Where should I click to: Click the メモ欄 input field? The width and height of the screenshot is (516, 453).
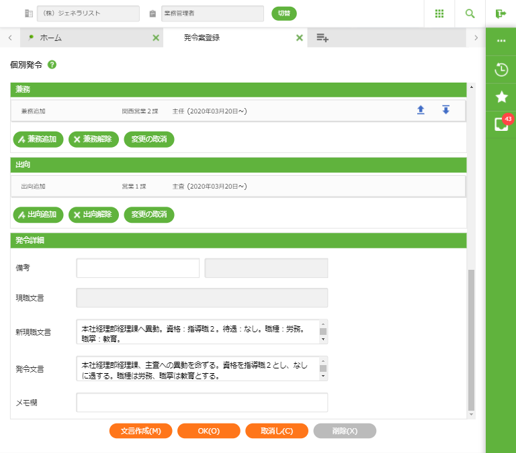[x=202, y=402]
